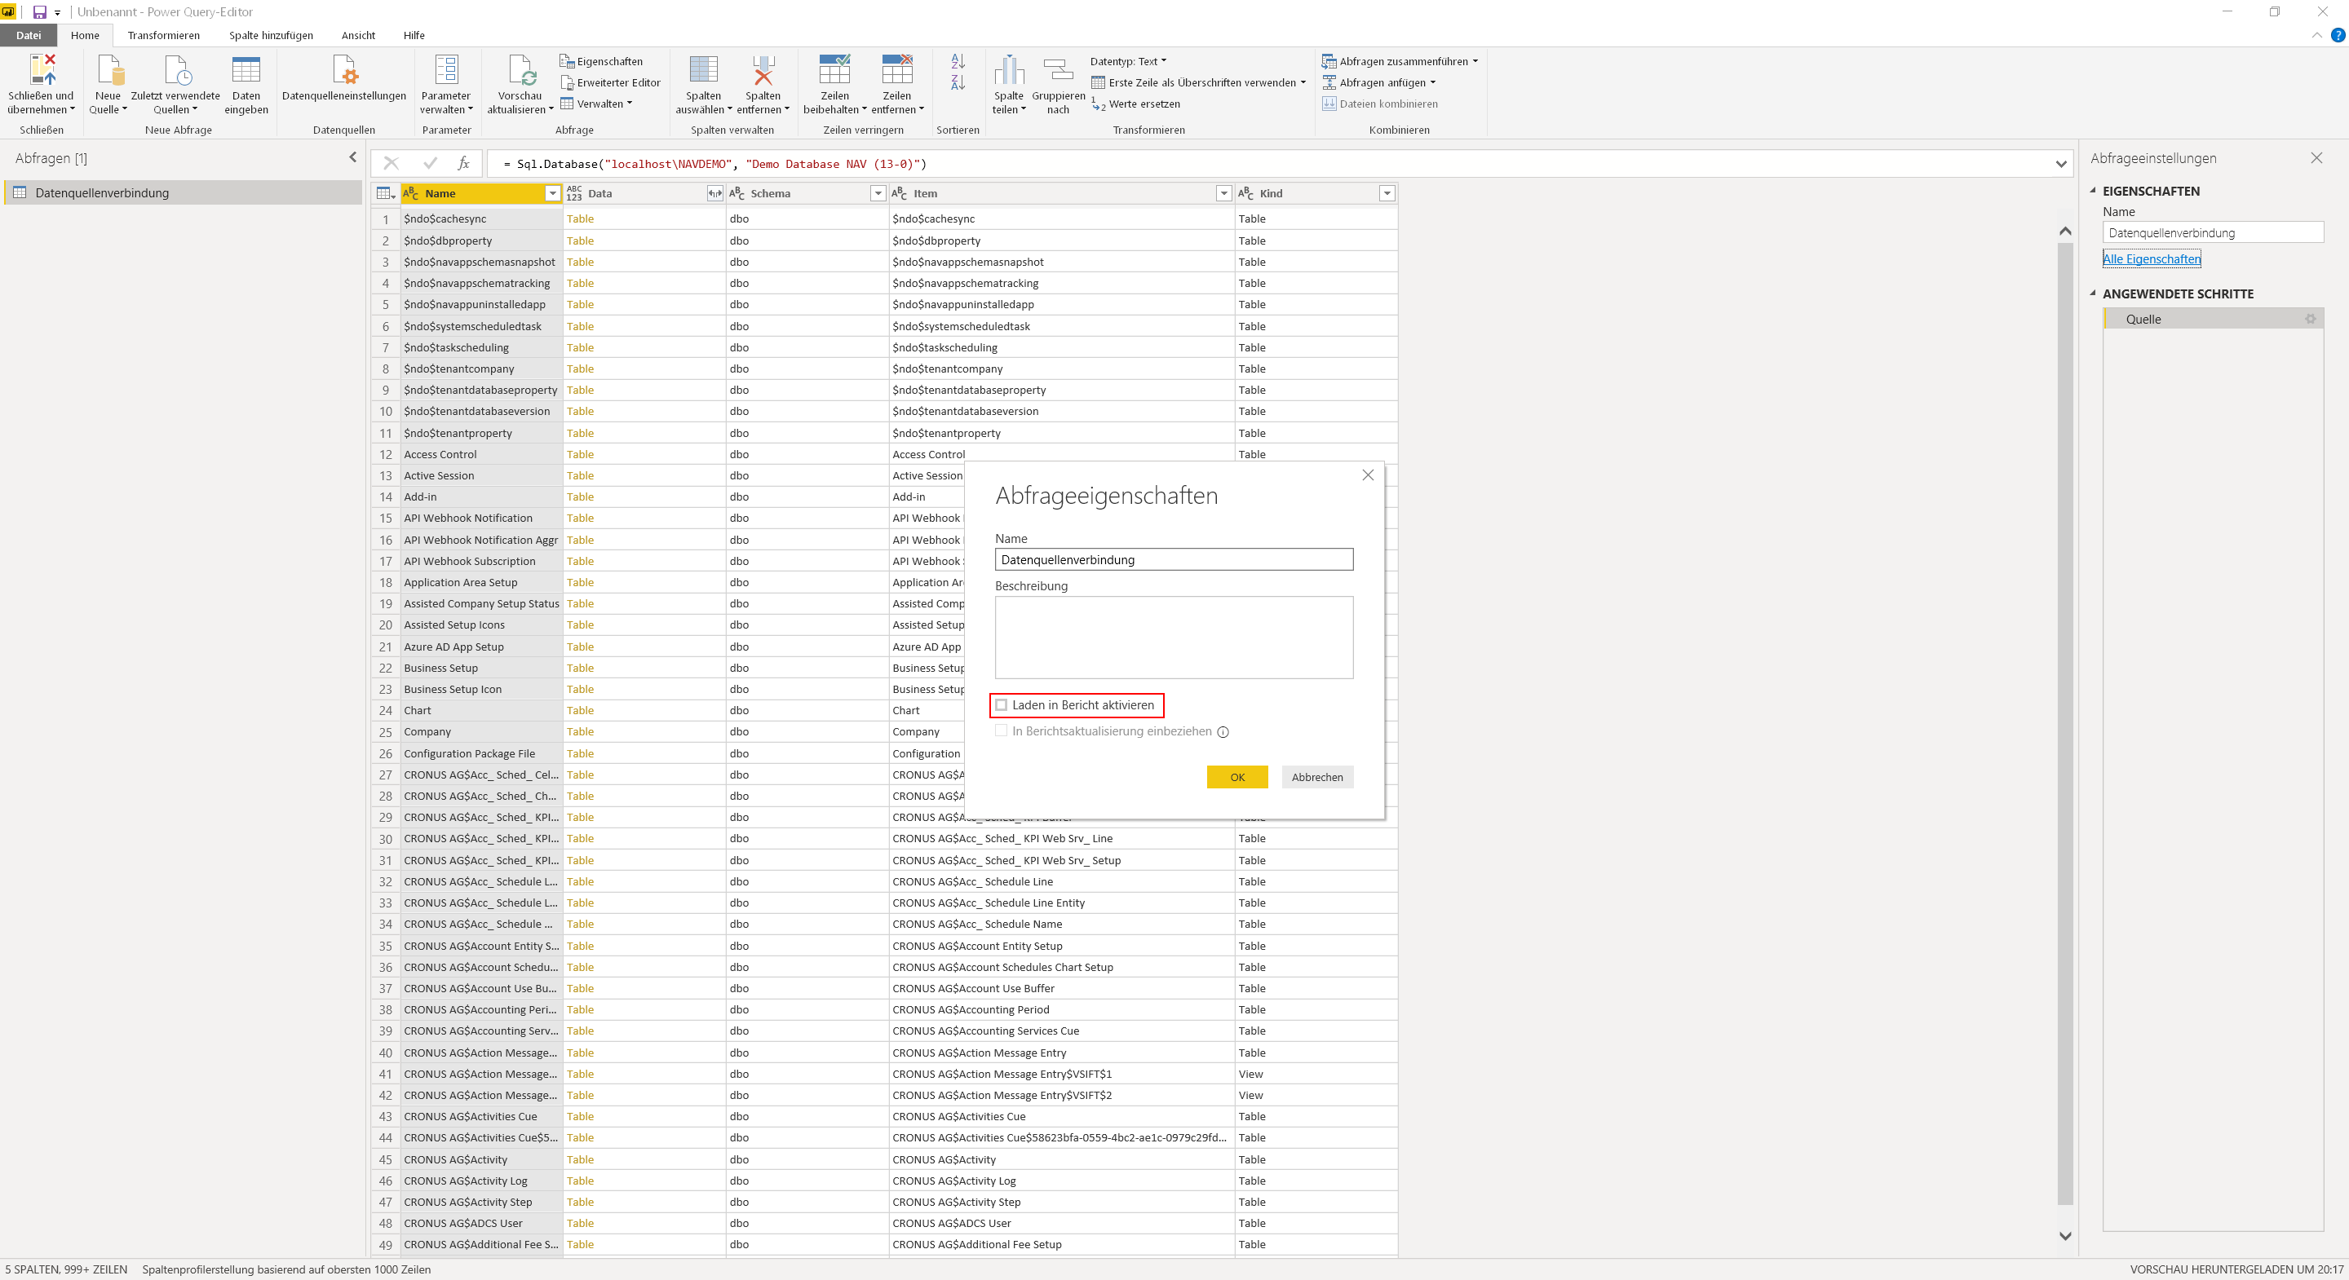
Task: Select the Spalten auswählen tool
Action: tap(703, 70)
